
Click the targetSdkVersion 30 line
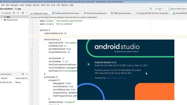coord(59,52)
